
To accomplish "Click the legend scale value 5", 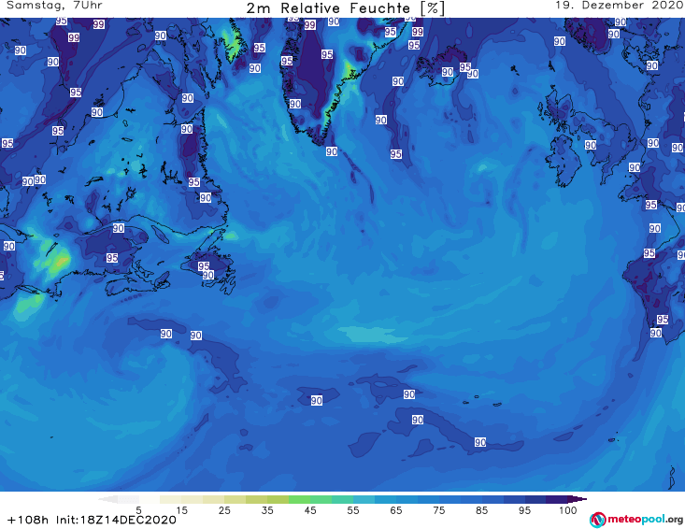I will tap(138, 510).
